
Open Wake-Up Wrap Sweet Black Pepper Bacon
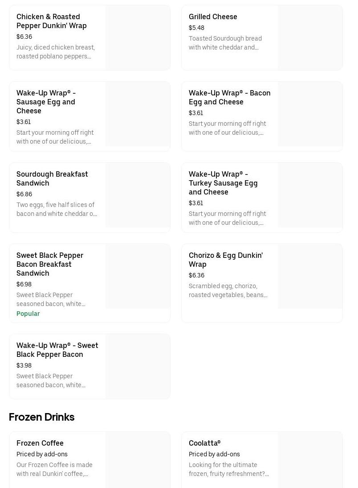(57, 350)
